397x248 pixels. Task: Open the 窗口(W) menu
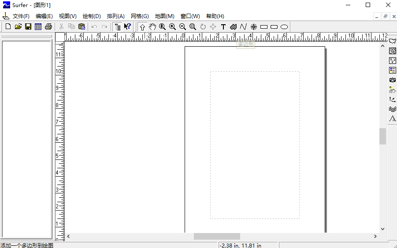pyautogui.click(x=190, y=16)
